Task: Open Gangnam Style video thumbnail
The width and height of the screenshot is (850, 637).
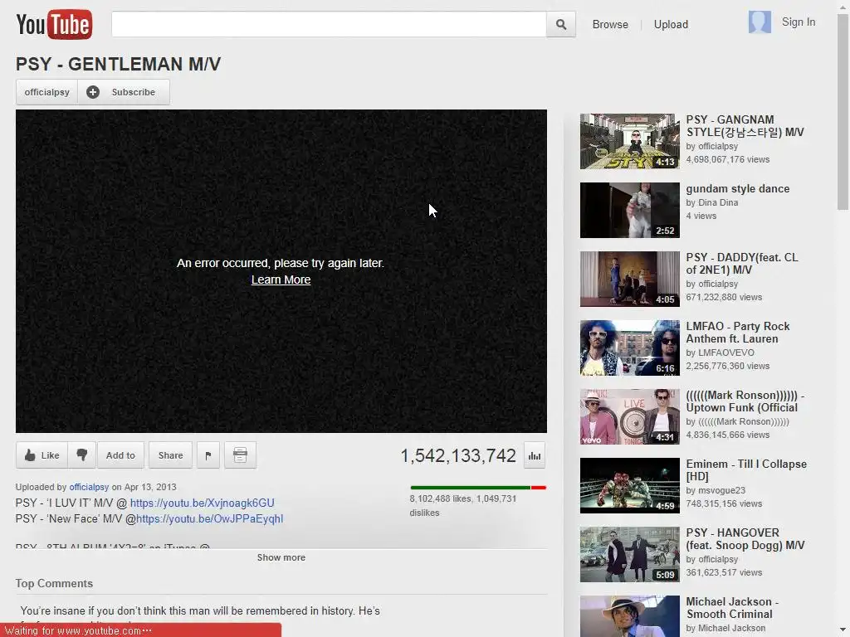Action: click(x=629, y=141)
